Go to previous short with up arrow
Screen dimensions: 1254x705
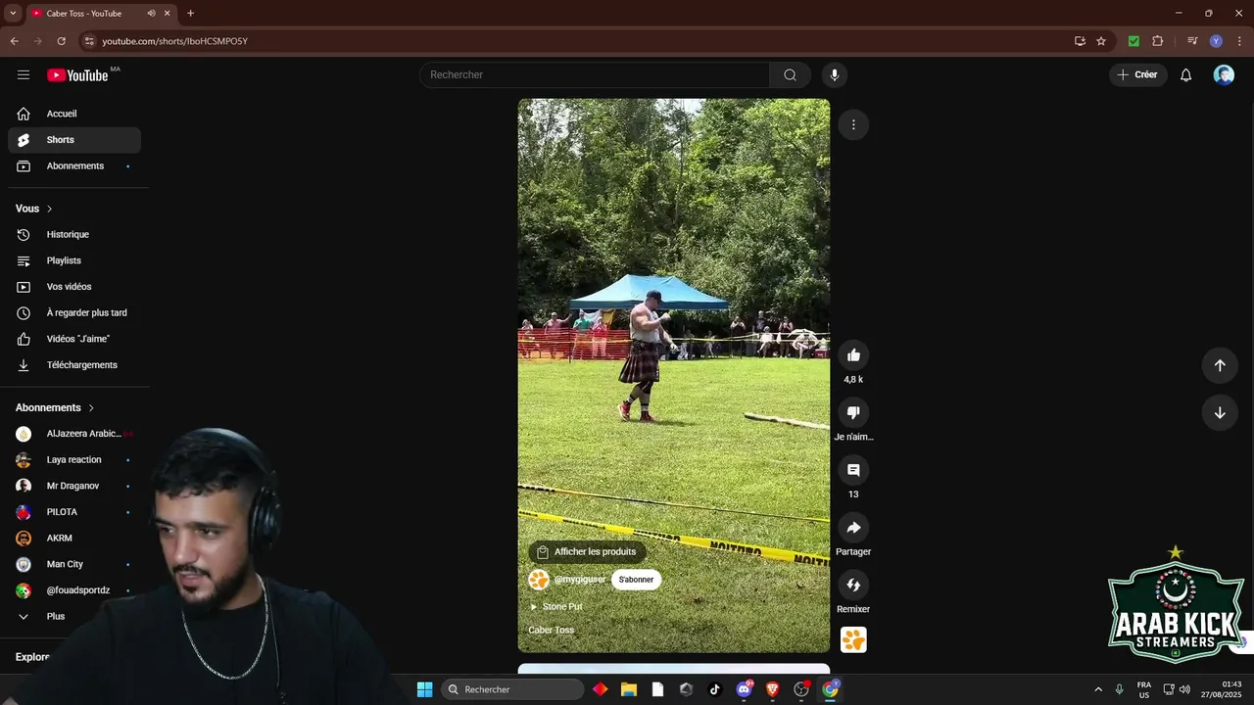point(1220,365)
